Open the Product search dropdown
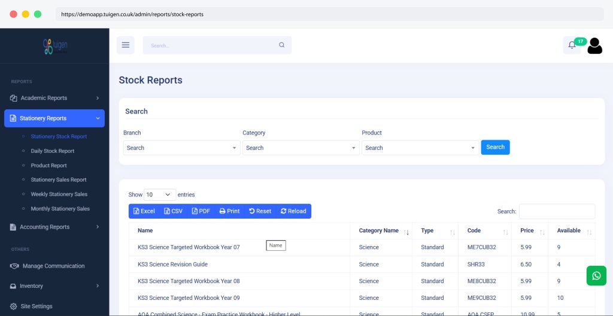The image size is (613, 316). tap(420, 148)
